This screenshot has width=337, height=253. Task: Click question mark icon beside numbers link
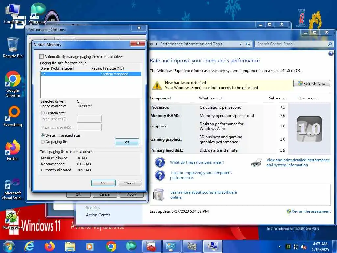(x=160, y=162)
